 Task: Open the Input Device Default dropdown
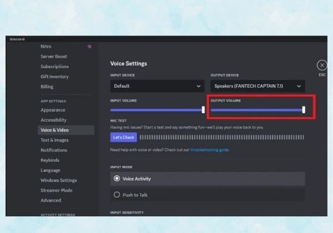[x=158, y=86]
